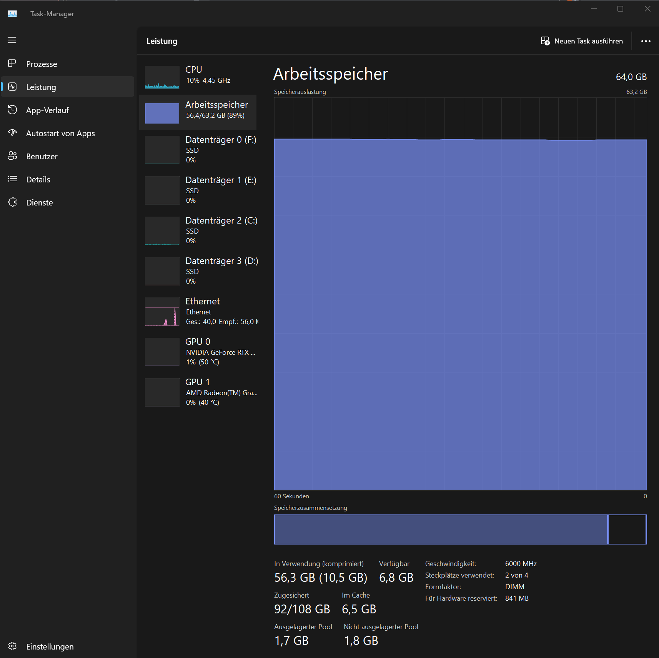
Task: Select Datenträger 3 (D:) entry
Action: [x=198, y=271]
